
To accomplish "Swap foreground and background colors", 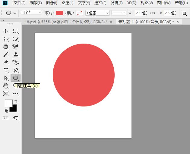I will pos(16,101).
